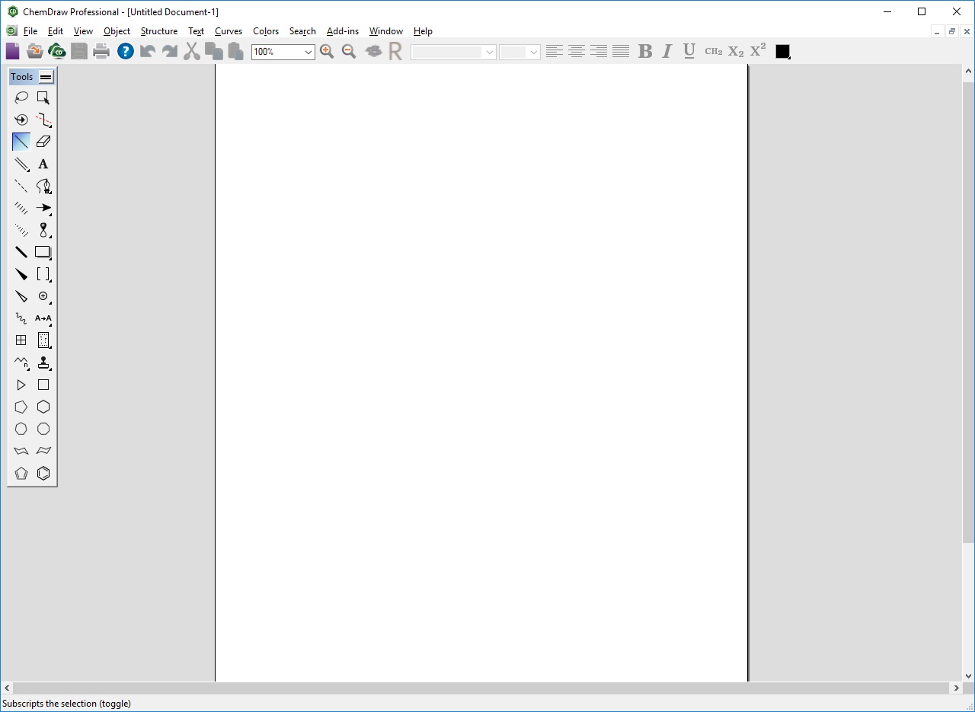The width and height of the screenshot is (975, 712).
Task: Select the Hashed Bond tool
Action: coord(21,208)
